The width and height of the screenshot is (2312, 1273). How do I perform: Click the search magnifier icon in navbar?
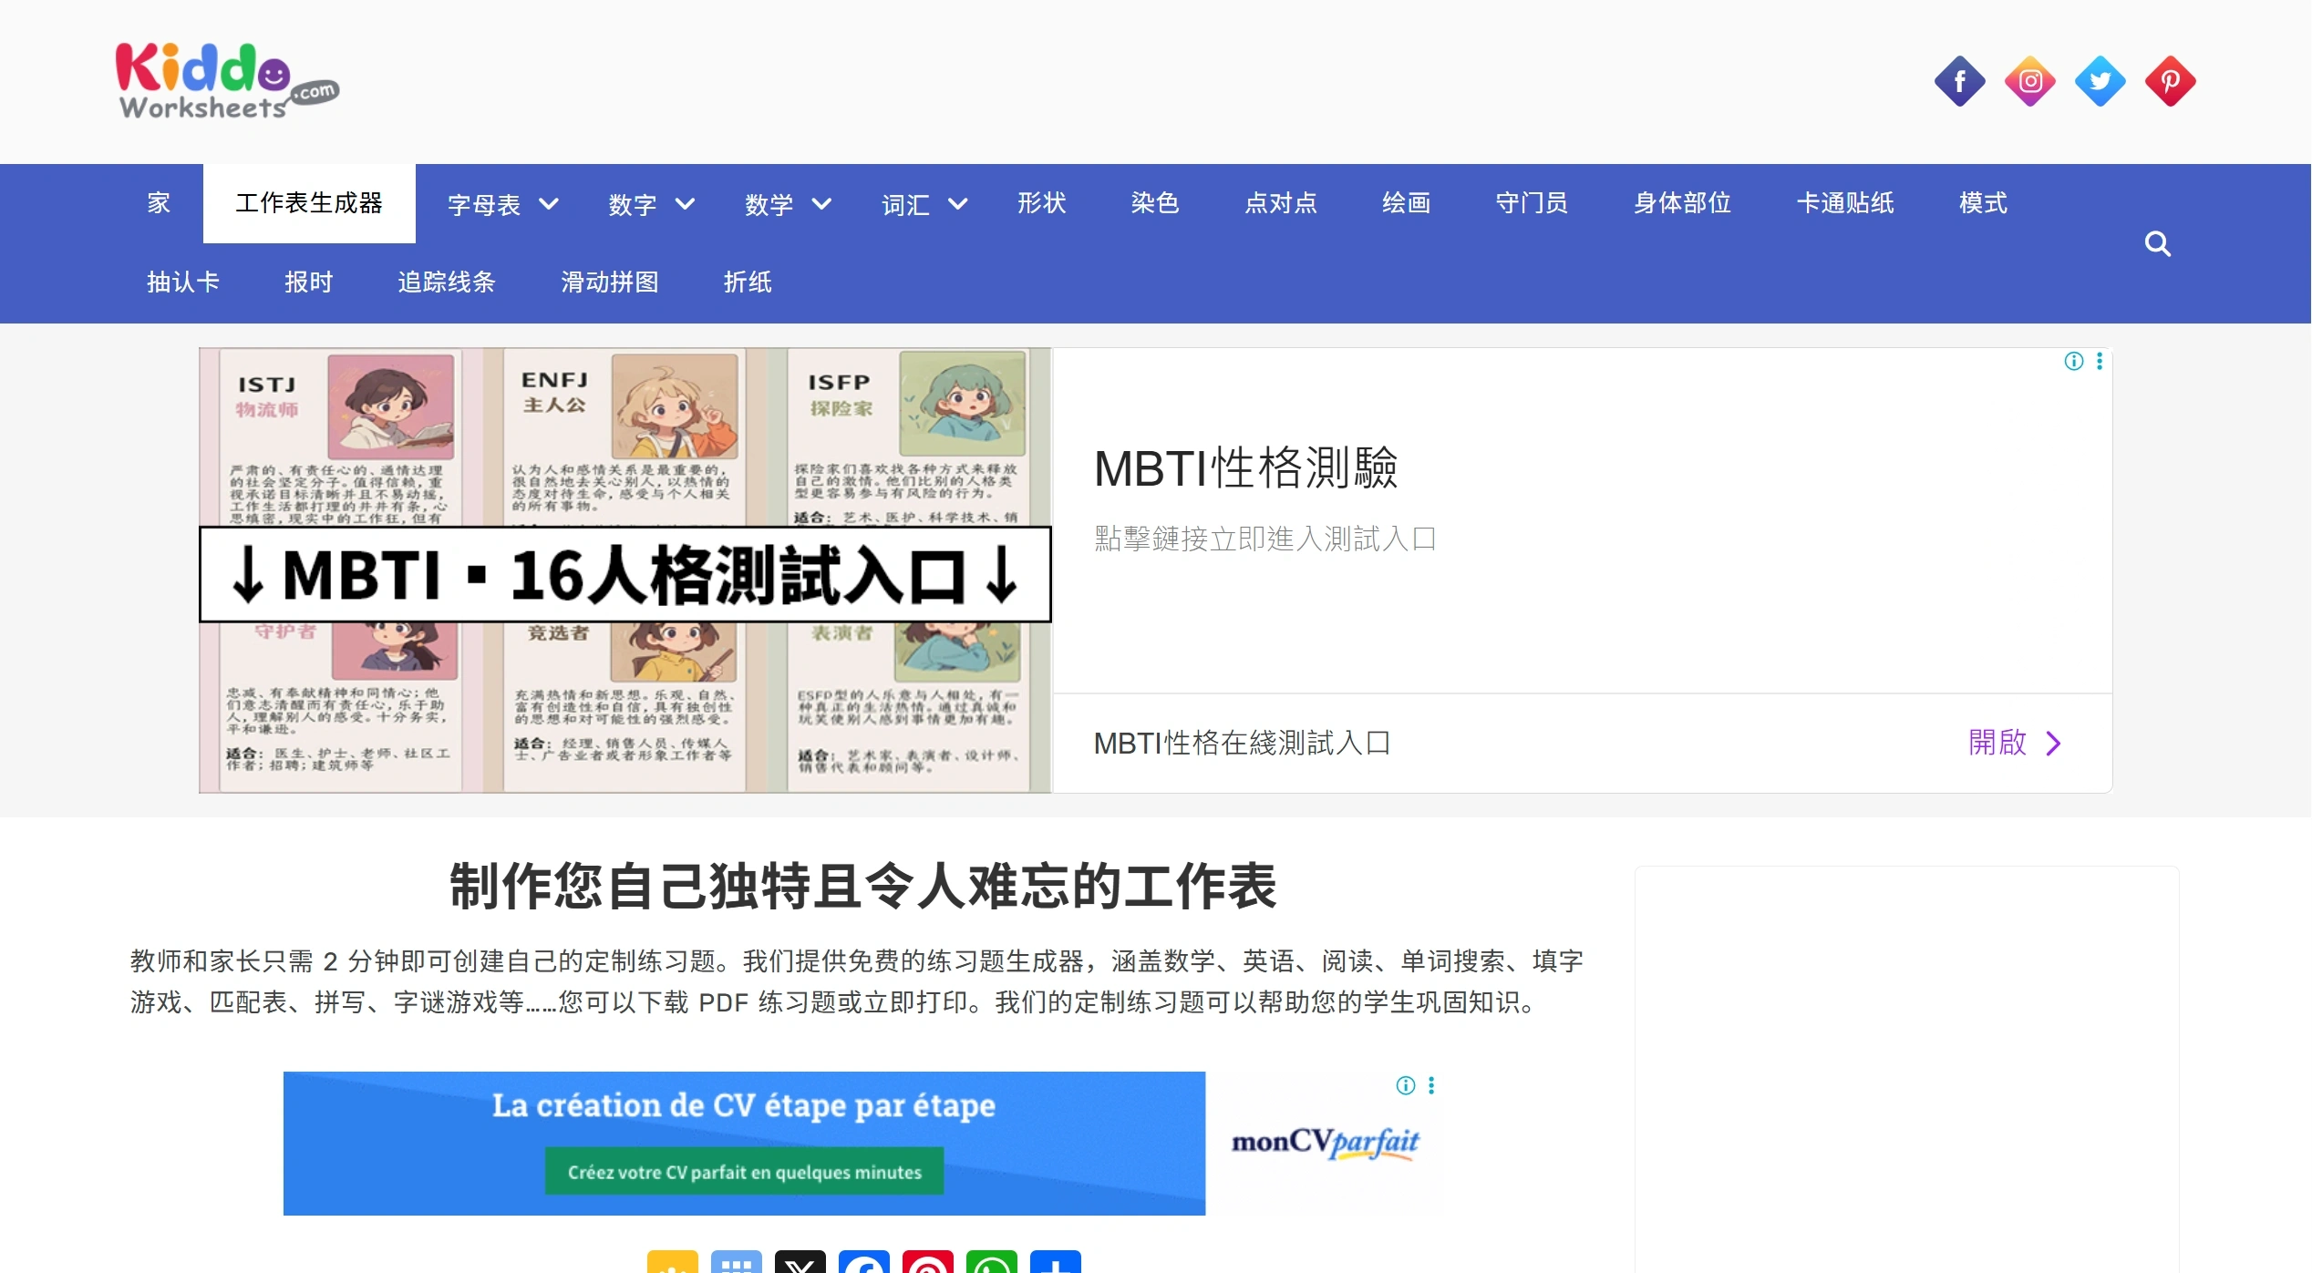(2157, 243)
